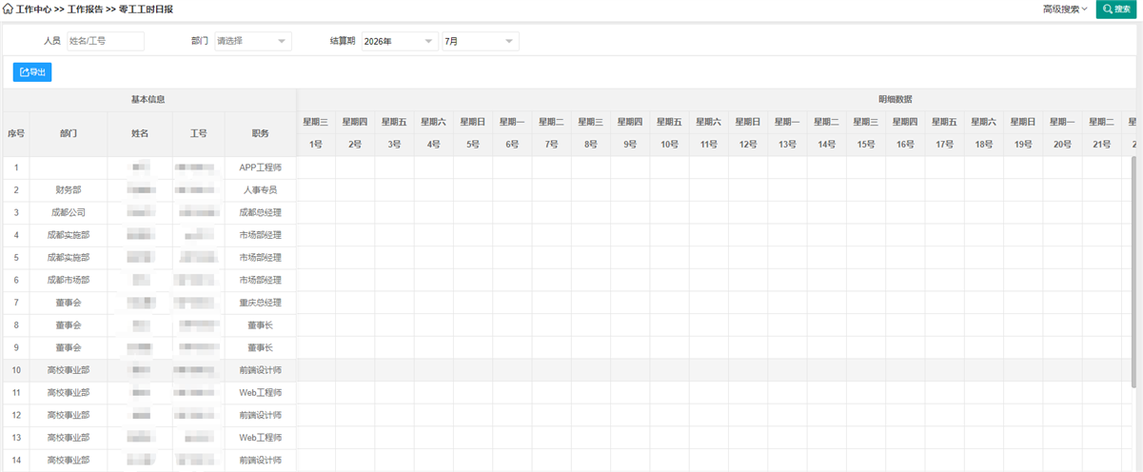Click the 序号 column header
Screen dimensions: 1143x472
(x=16, y=133)
